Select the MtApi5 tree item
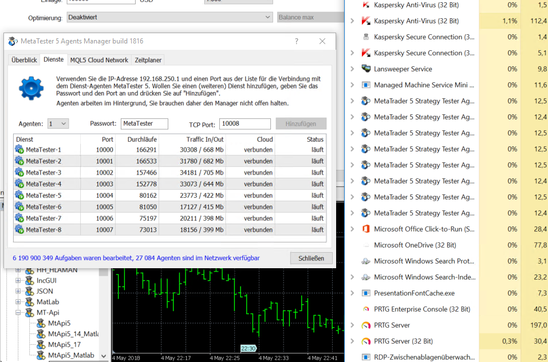 59,323
